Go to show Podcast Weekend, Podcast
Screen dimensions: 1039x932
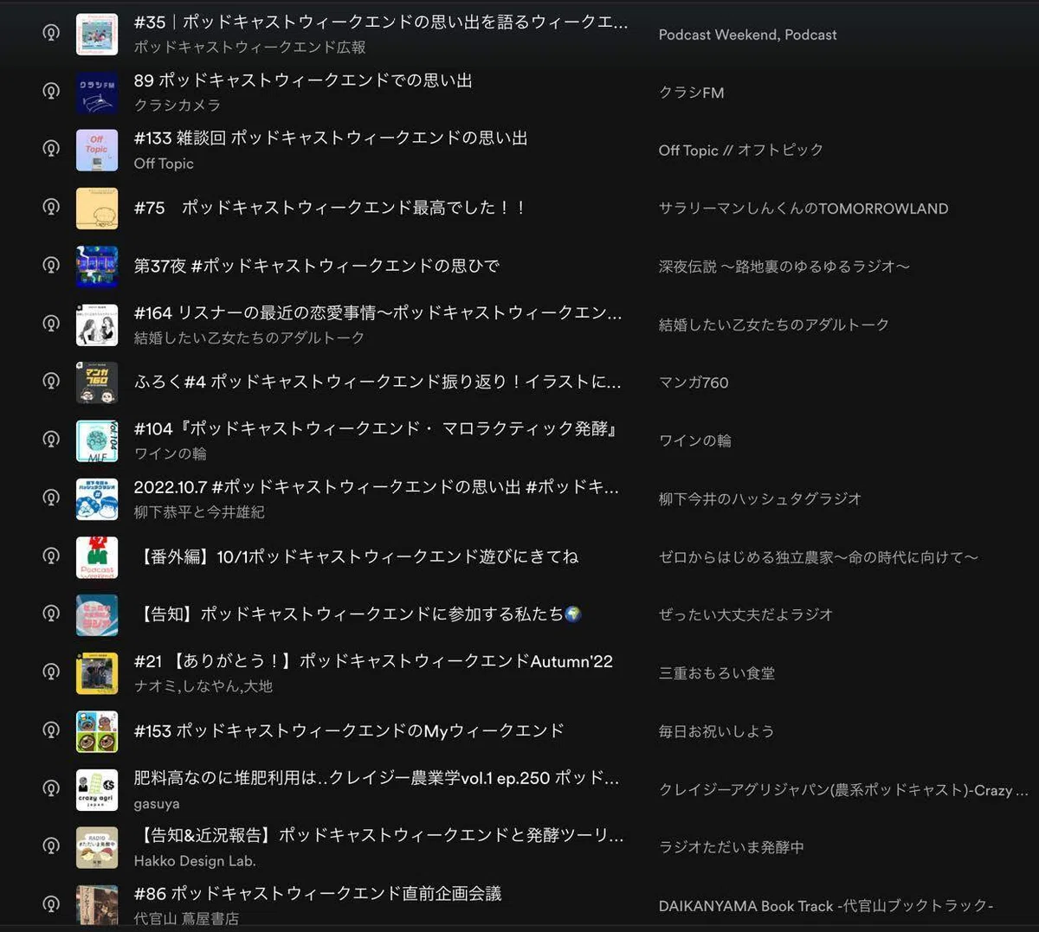point(747,35)
